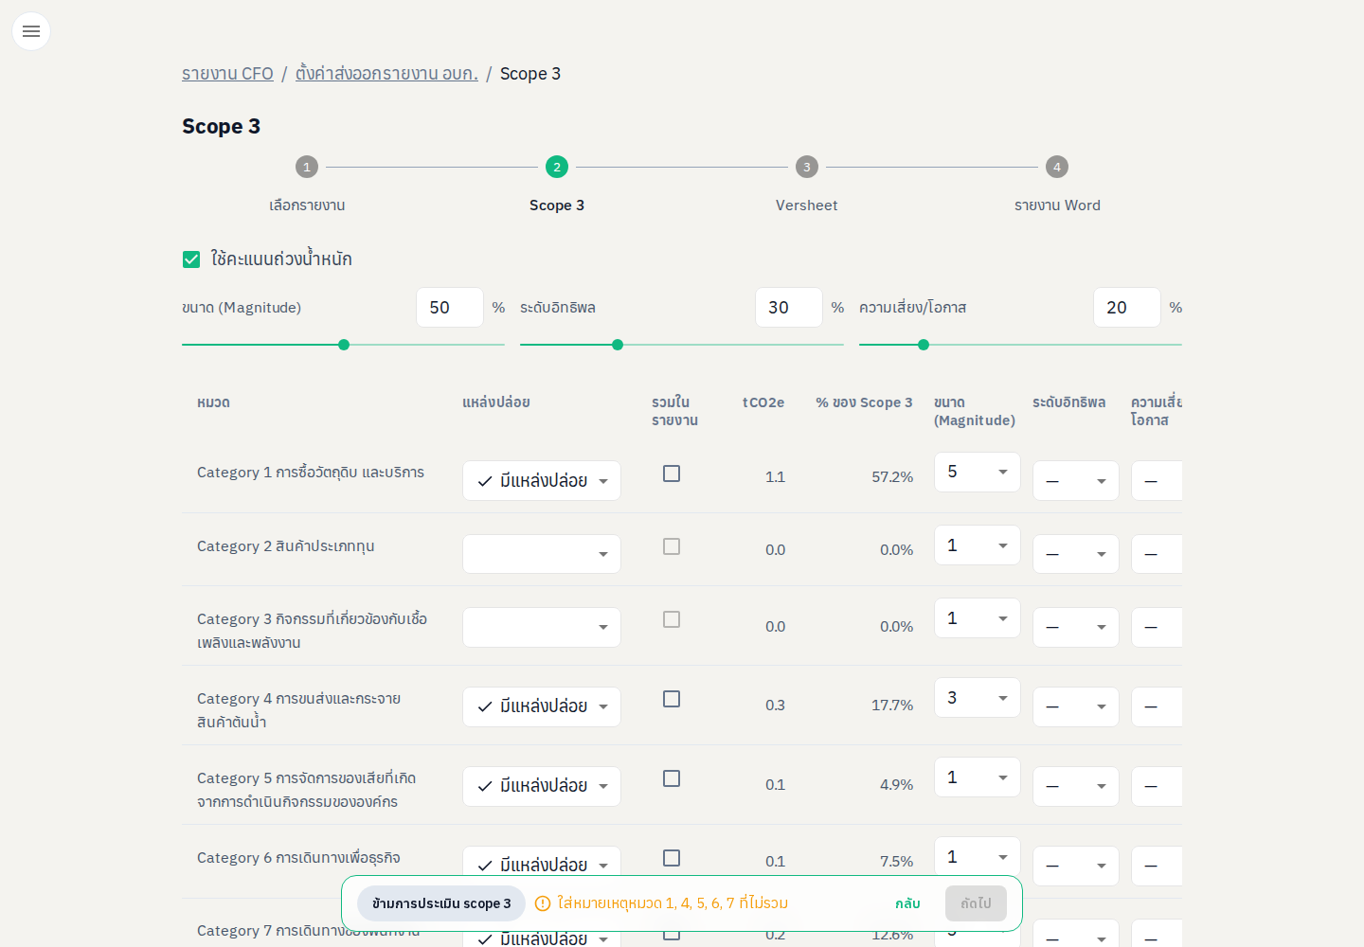Screen dimensions: 1364x947
Task: Click the ระดับอิทธิพล weight slider handle
Action: [618, 345]
